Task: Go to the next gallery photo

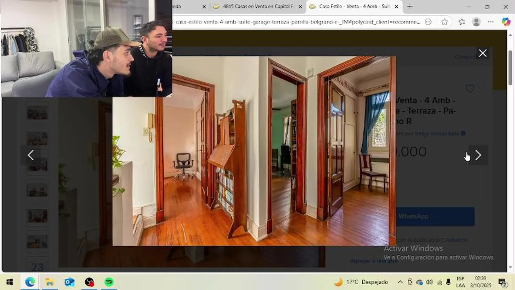Action: click(x=478, y=155)
